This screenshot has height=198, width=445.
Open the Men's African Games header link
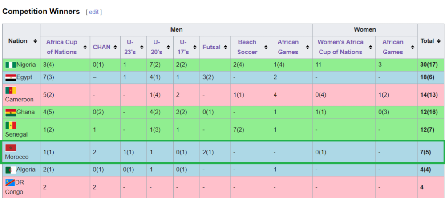pos(288,47)
